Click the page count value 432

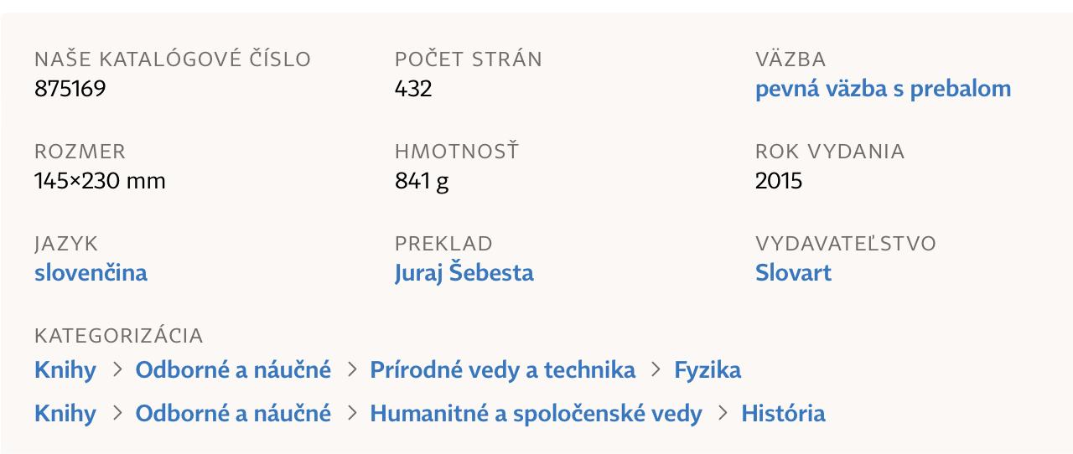[x=413, y=89]
